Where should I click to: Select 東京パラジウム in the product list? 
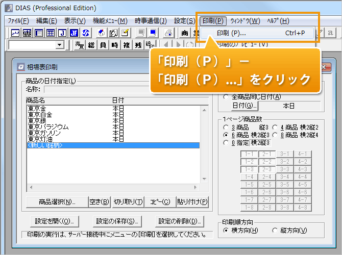click(x=53, y=126)
